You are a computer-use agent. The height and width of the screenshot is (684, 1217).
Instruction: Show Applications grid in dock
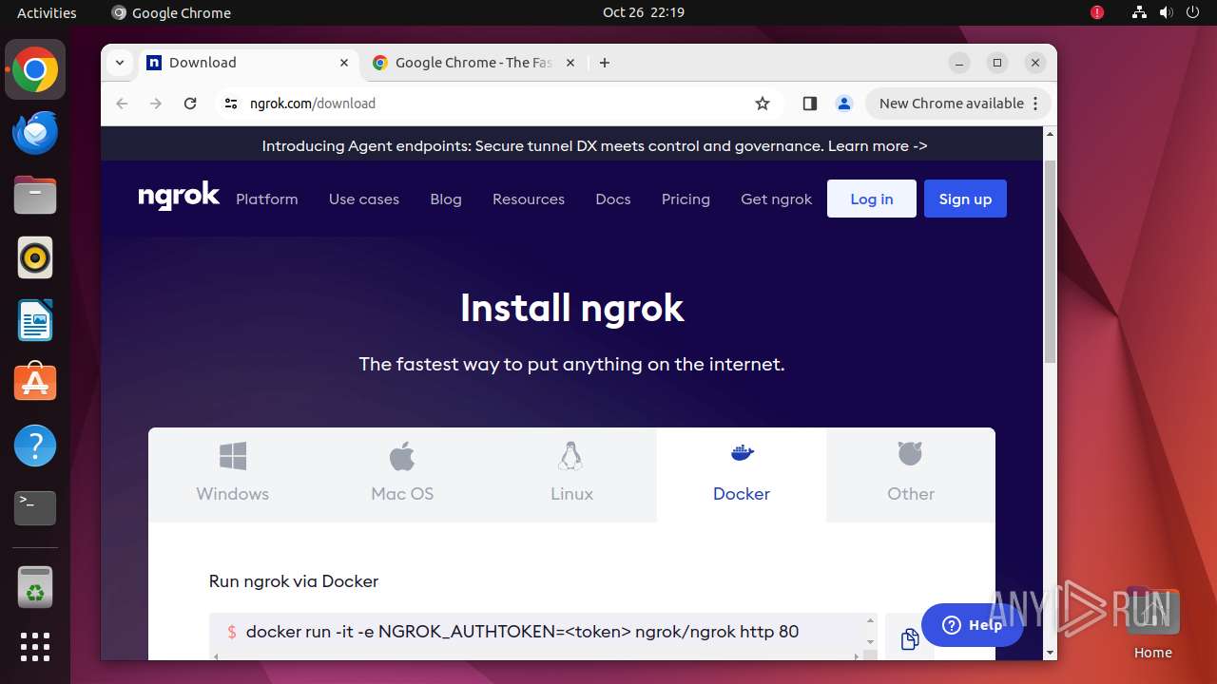click(35, 647)
